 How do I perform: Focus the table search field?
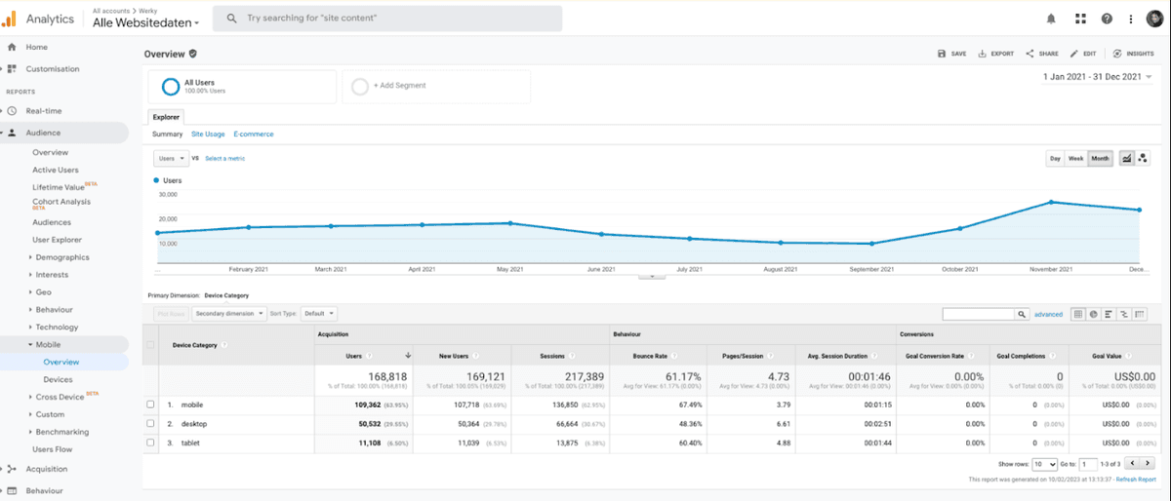[x=979, y=314]
